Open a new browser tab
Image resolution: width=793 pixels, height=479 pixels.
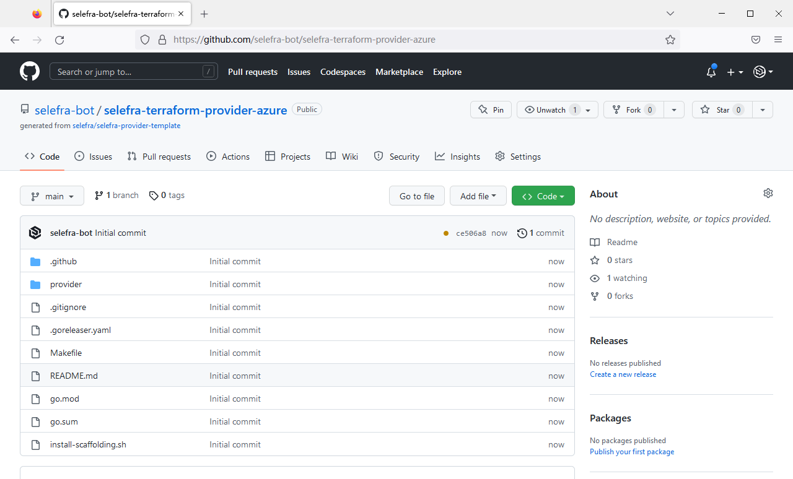tap(204, 14)
